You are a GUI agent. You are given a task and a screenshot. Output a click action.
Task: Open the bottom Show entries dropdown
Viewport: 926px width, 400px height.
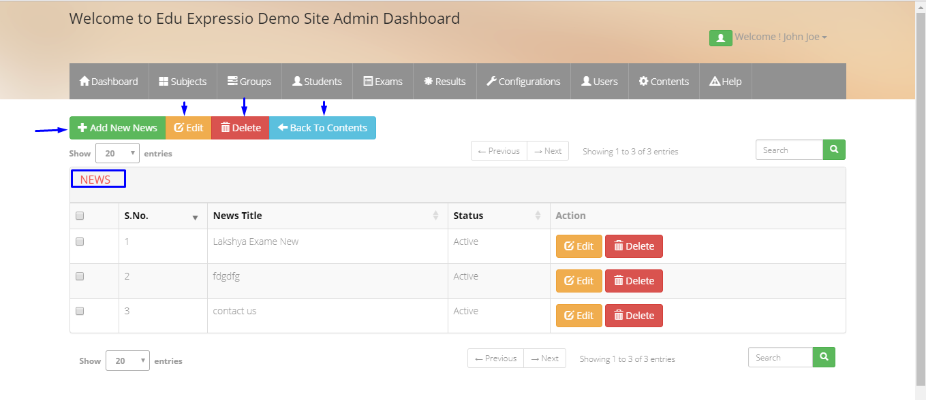(127, 361)
